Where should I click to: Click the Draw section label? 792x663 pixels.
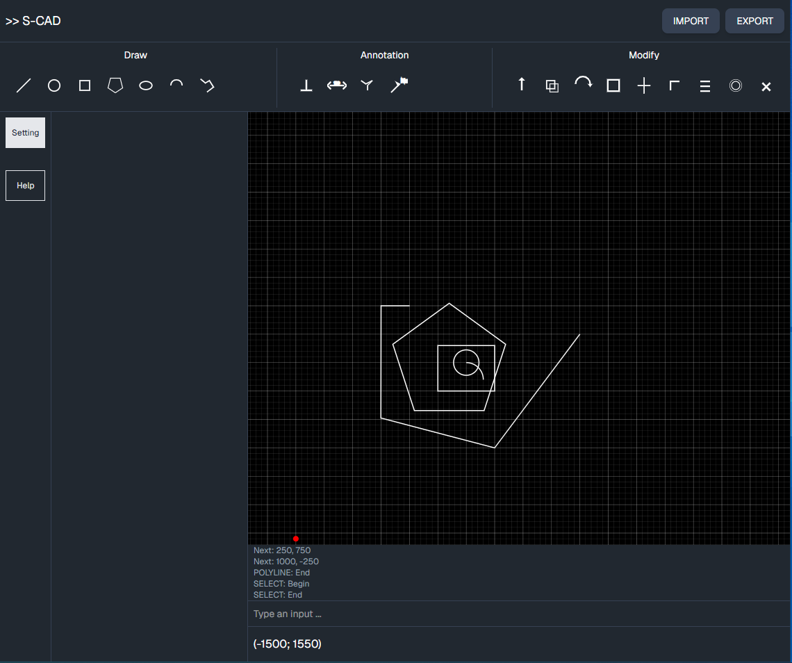click(135, 55)
